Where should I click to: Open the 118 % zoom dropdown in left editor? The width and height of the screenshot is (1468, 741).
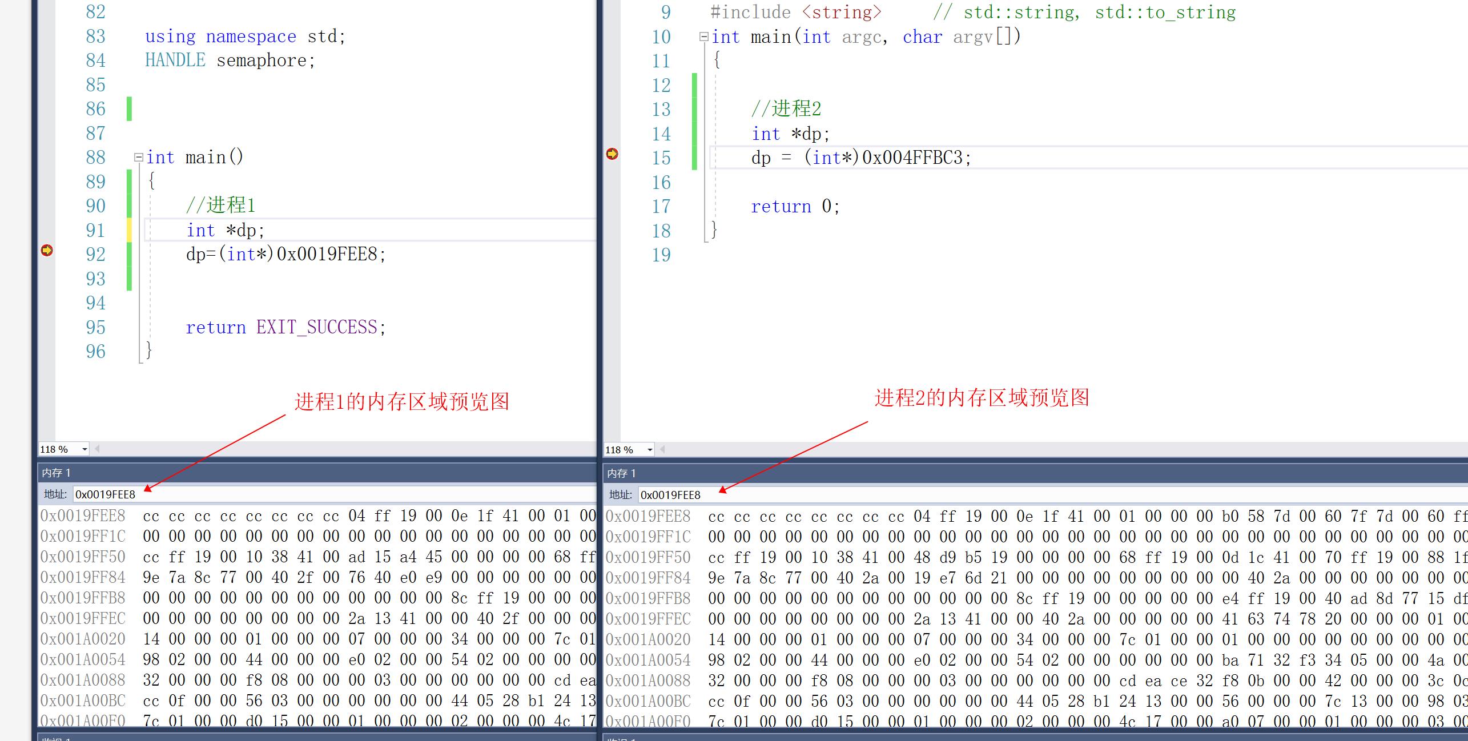pyautogui.click(x=85, y=449)
